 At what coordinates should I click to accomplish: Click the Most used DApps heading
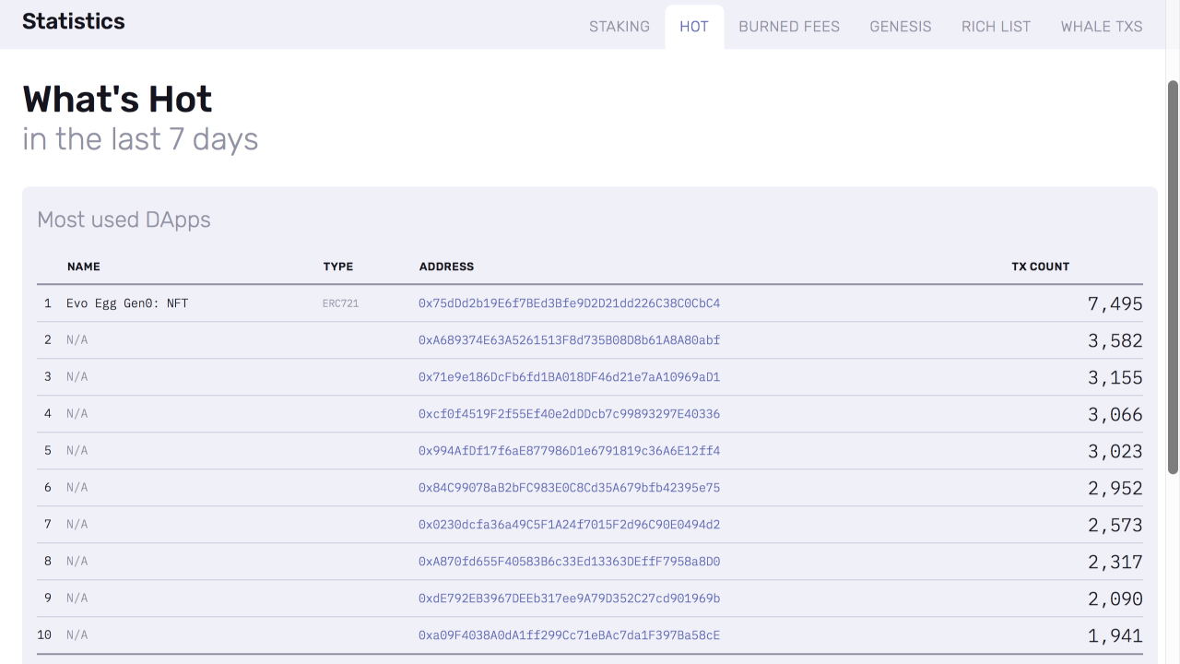(x=124, y=219)
